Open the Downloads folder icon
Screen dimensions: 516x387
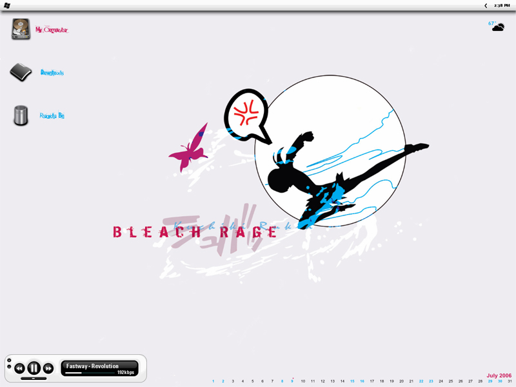click(21, 72)
